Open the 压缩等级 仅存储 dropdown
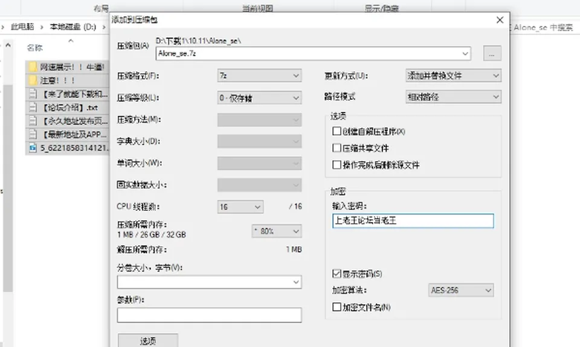This screenshot has width=580, height=347. 259,98
